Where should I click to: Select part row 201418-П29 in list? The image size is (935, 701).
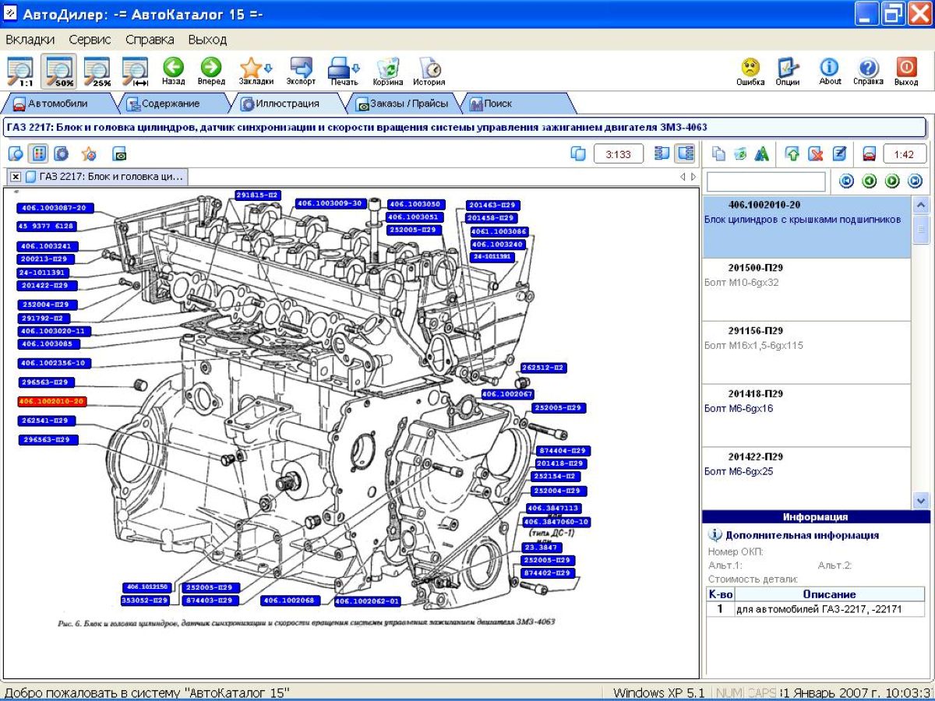pyautogui.click(x=806, y=416)
